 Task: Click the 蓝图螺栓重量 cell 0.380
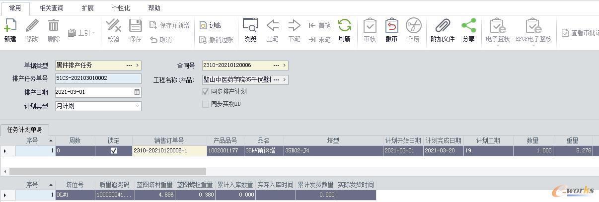(x=195, y=195)
